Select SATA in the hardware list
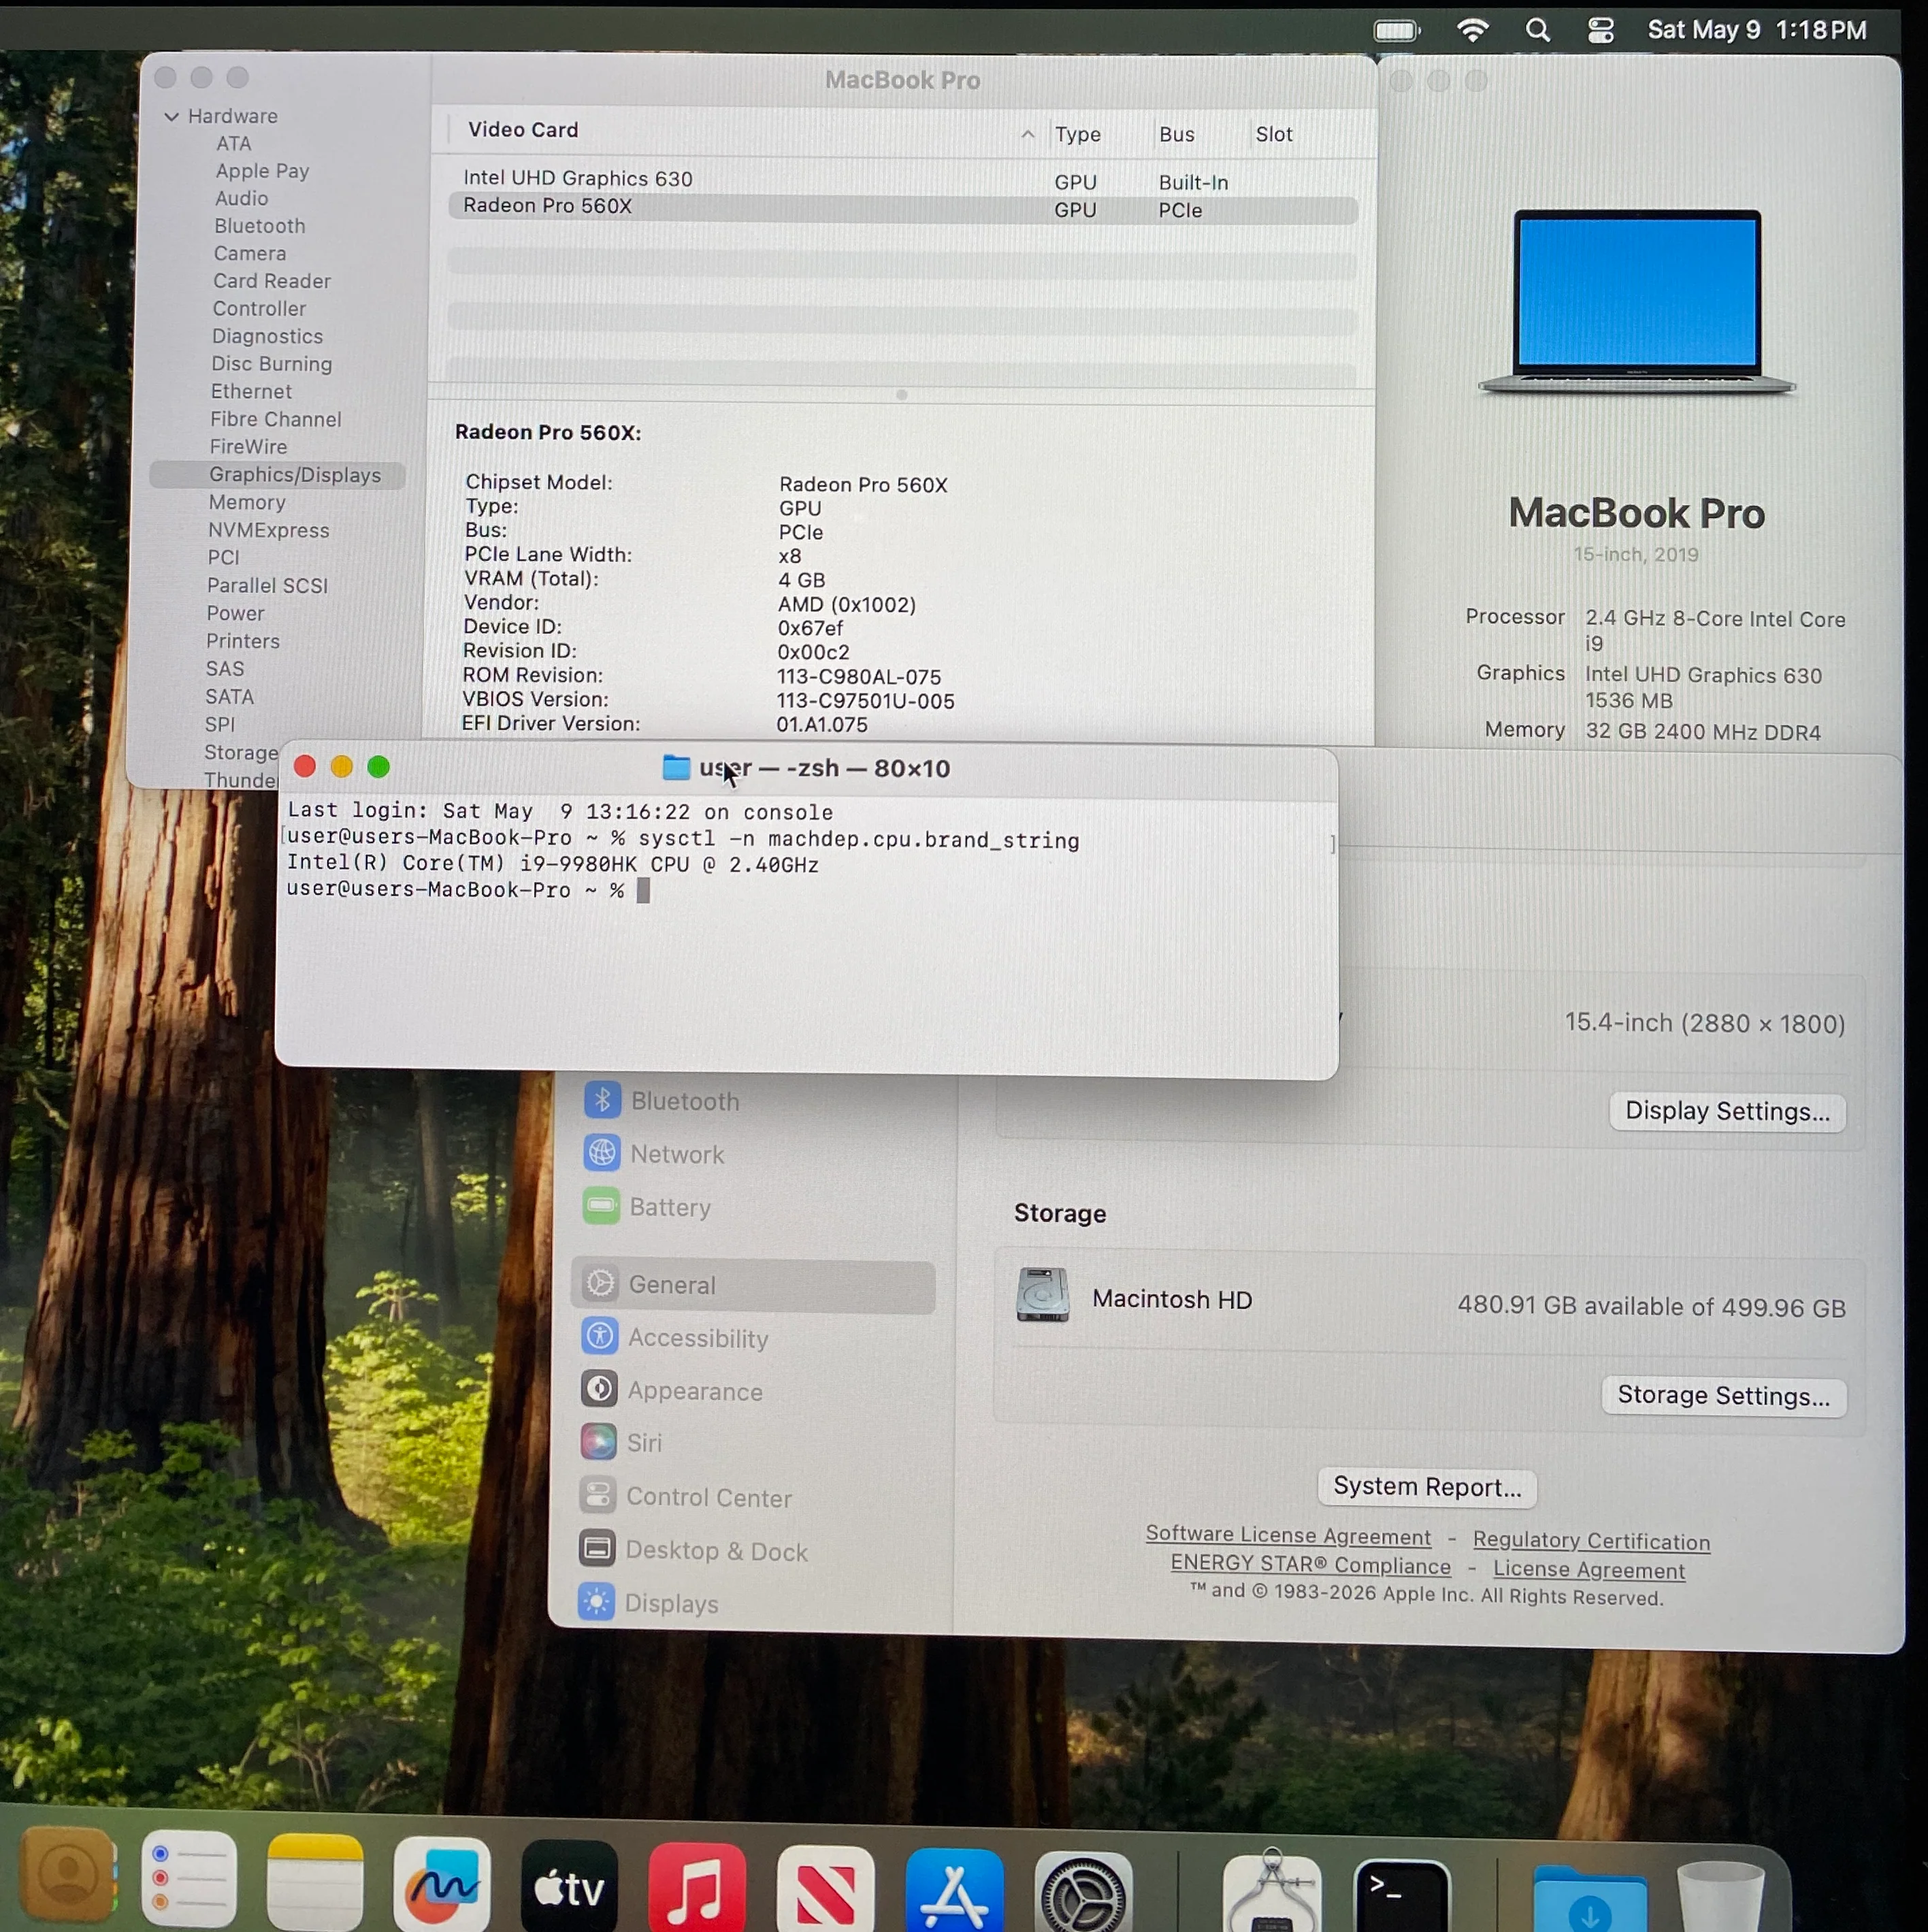Viewport: 1928px width, 1932px height. (x=229, y=697)
